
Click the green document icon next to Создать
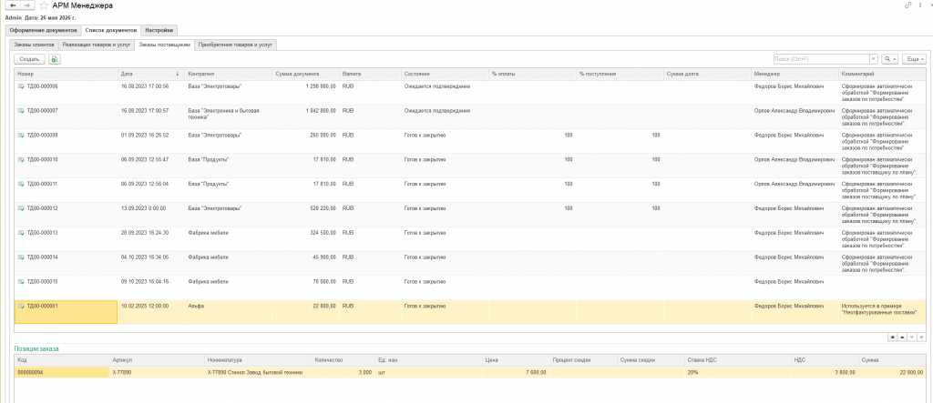(54, 59)
